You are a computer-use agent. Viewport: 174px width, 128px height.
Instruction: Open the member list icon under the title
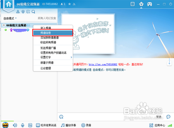click(x=18, y=12)
